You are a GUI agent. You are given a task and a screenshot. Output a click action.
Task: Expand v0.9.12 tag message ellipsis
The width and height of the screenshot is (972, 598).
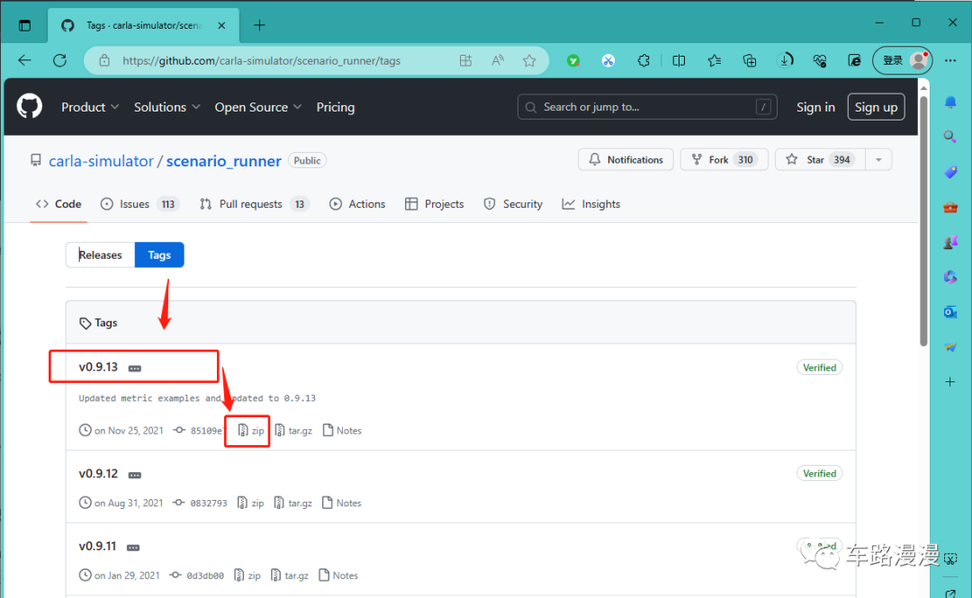point(134,475)
